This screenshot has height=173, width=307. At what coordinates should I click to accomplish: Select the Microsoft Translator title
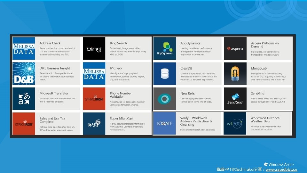tap(54, 93)
